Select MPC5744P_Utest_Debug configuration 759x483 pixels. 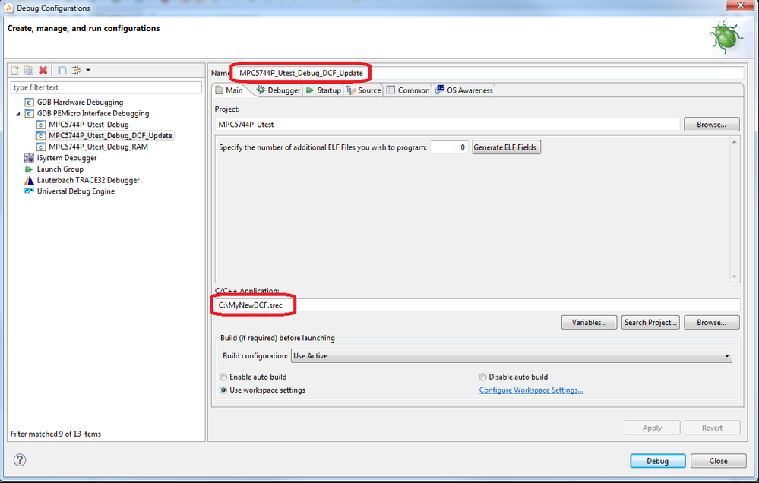89,125
